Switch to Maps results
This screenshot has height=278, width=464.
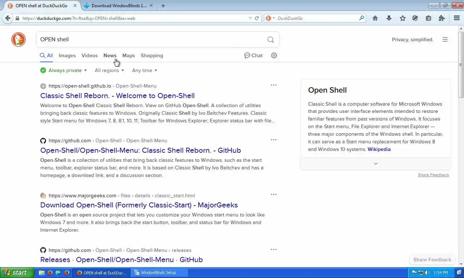pos(128,55)
